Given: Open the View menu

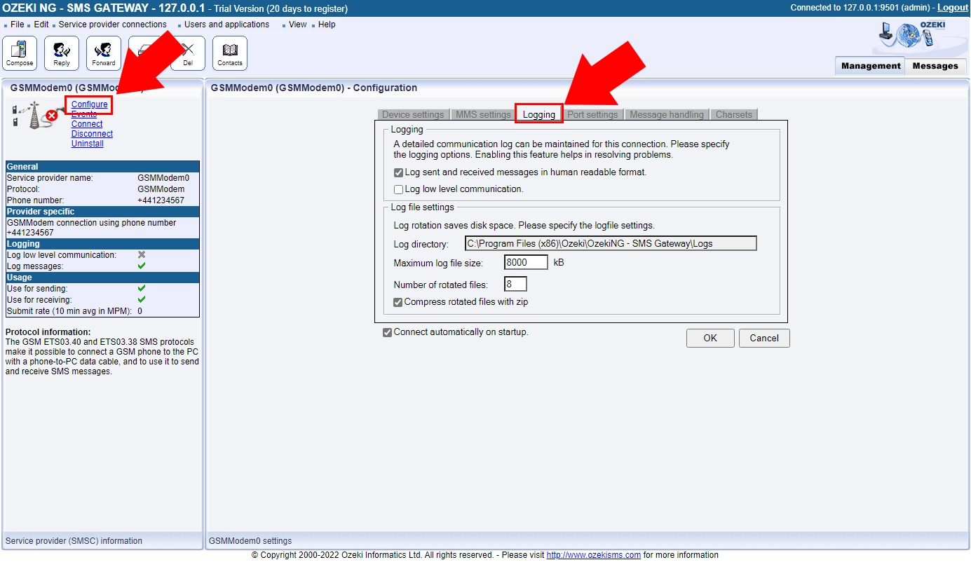Looking at the screenshot, I should (x=298, y=25).
